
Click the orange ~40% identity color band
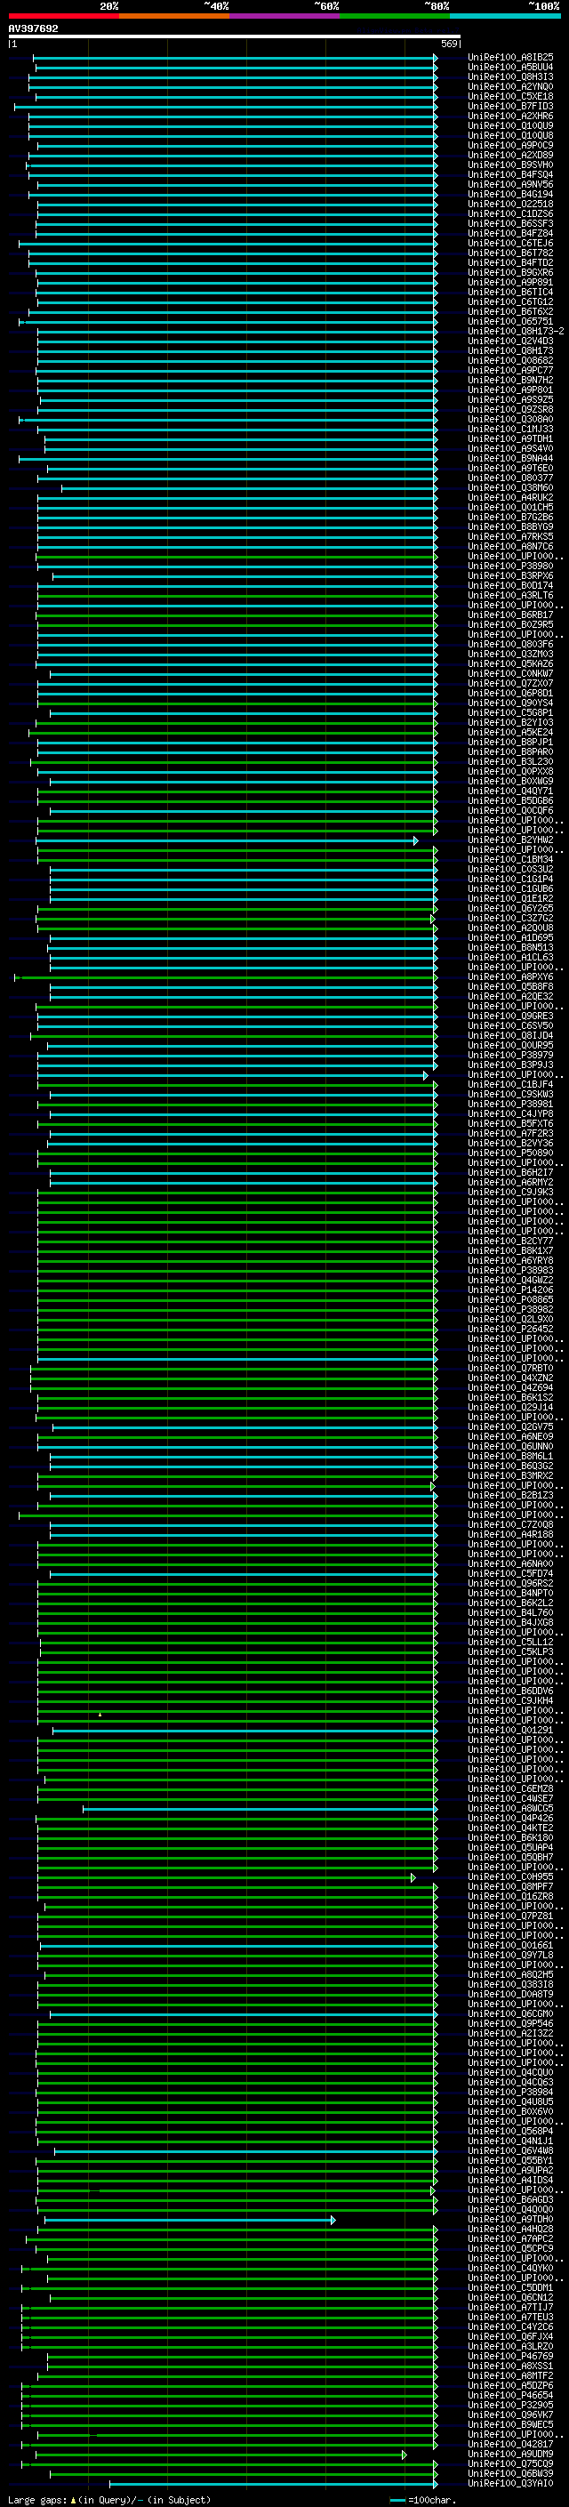click(x=174, y=16)
